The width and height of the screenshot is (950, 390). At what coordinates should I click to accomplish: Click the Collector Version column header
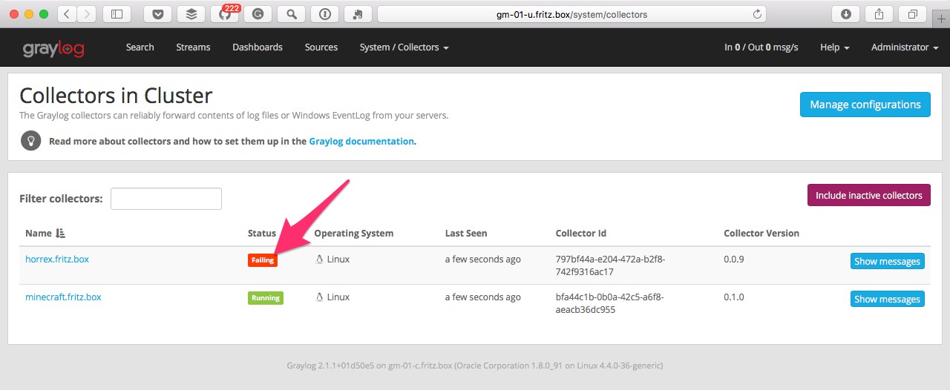[x=761, y=234]
